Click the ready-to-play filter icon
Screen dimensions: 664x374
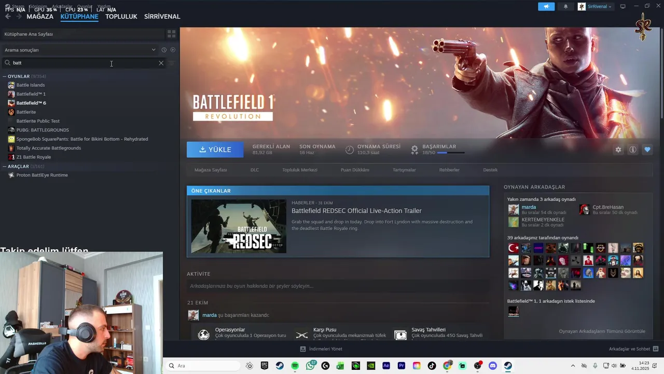[173, 50]
